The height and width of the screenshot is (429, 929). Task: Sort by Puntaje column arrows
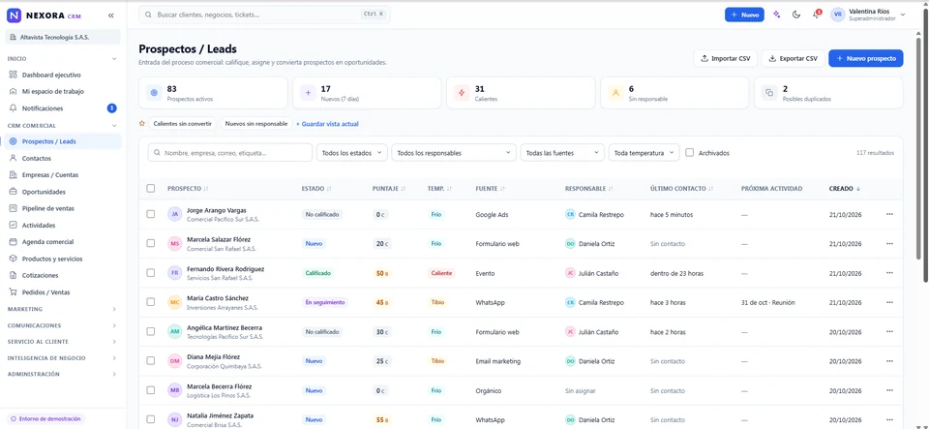404,189
